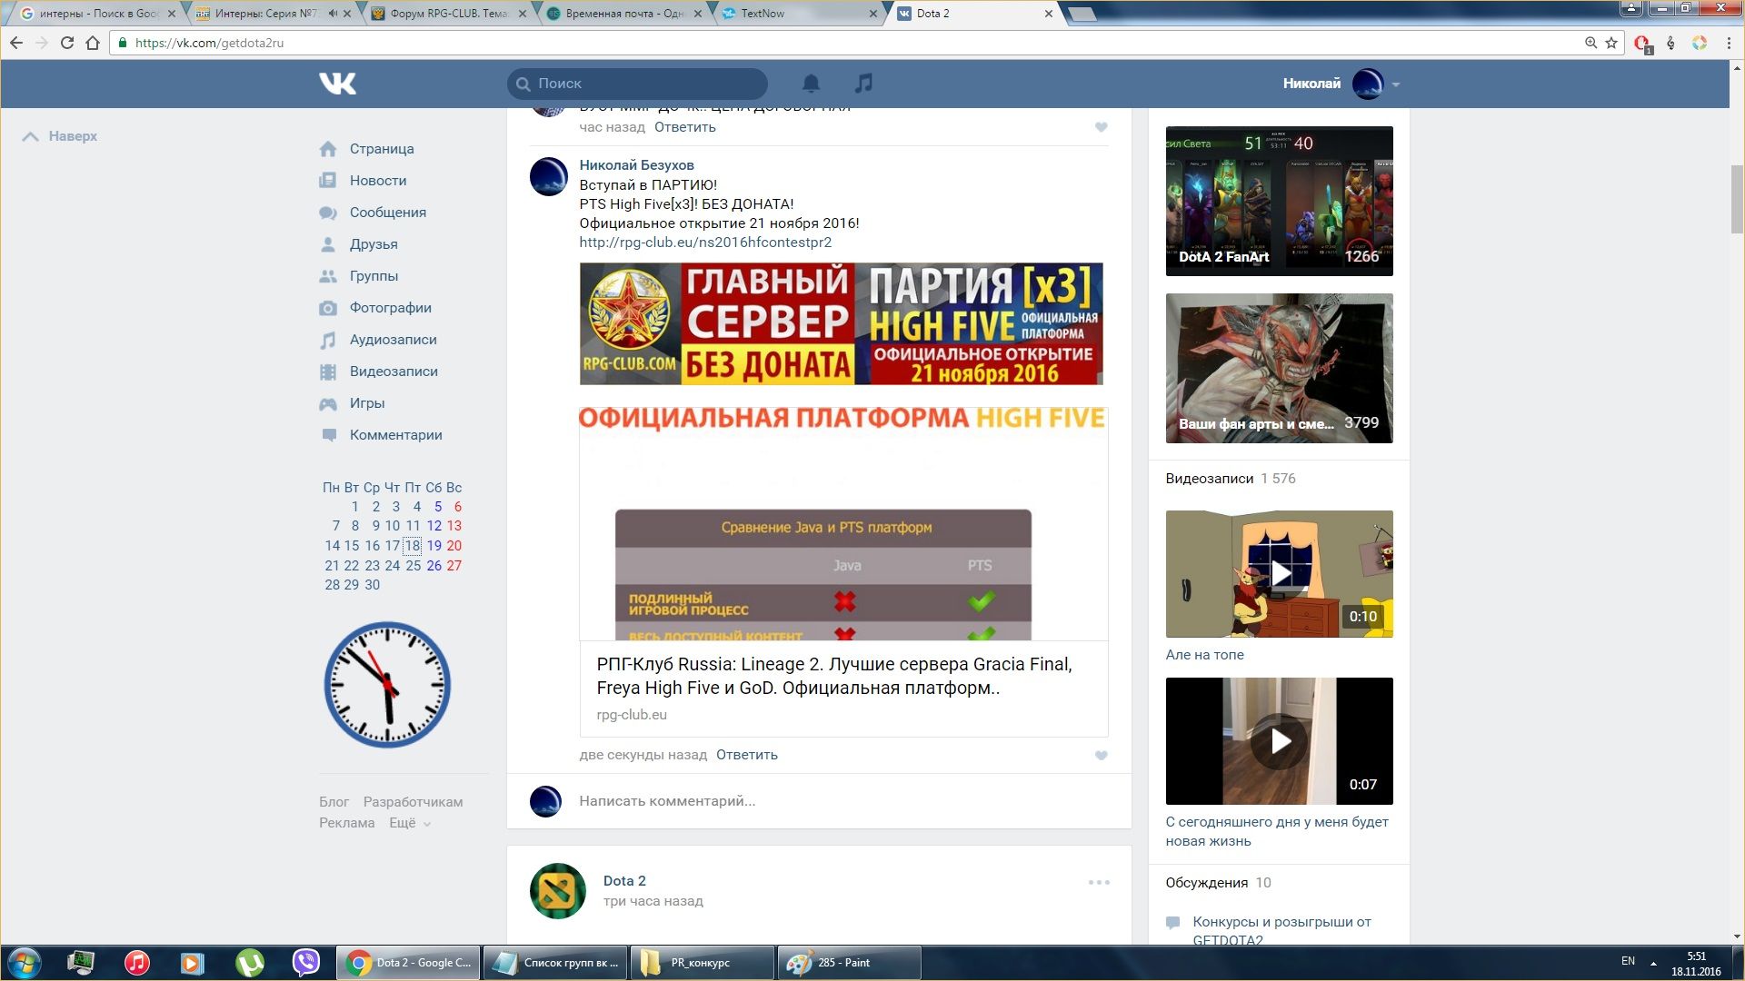1745x981 pixels.
Task: Click the Написать комментарий input field
Action: pyautogui.click(x=818, y=801)
